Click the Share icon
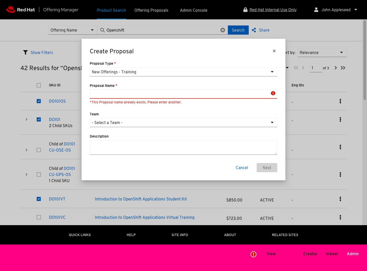Image resolution: width=367 pixels, height=271 pixels. [254, 30]
